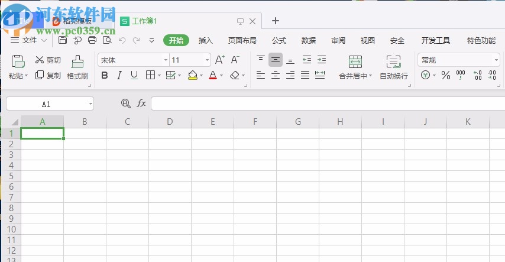Viewport: 505px width, 262px height.
Task: Toggle align text right
Action: click(x=290, y=75)
